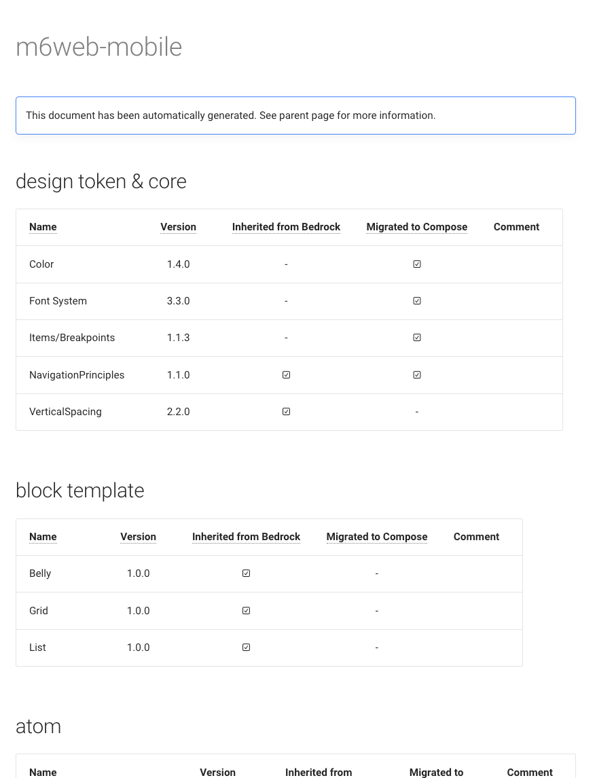Image resolution: width=595 pixels, height=778 pixels.
Task: Click the design token & core heading
Action: pos(101,181)
